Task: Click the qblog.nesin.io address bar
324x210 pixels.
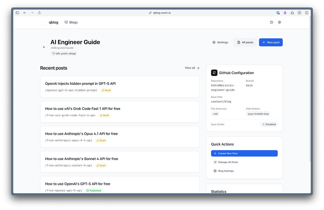Action: [160, 13]
